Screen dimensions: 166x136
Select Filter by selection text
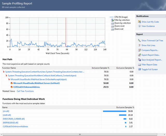point(122,20)
